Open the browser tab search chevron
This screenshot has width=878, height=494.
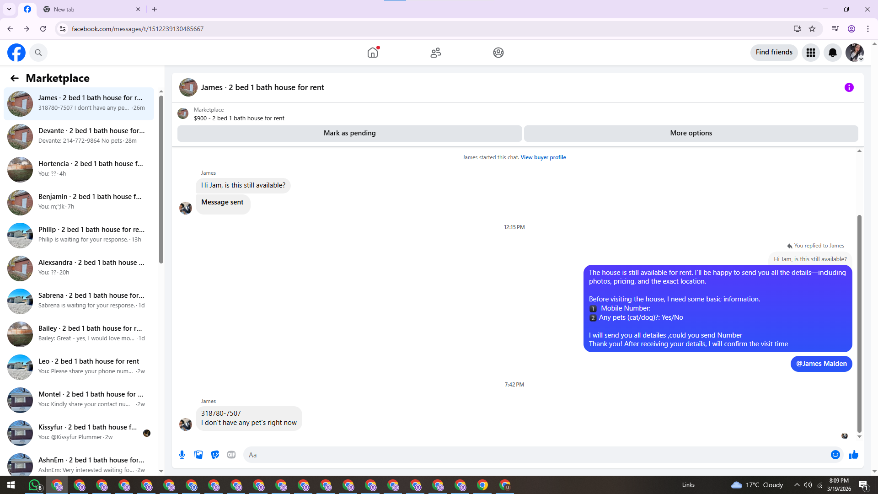pyautogui.click(x=9, y=9)
